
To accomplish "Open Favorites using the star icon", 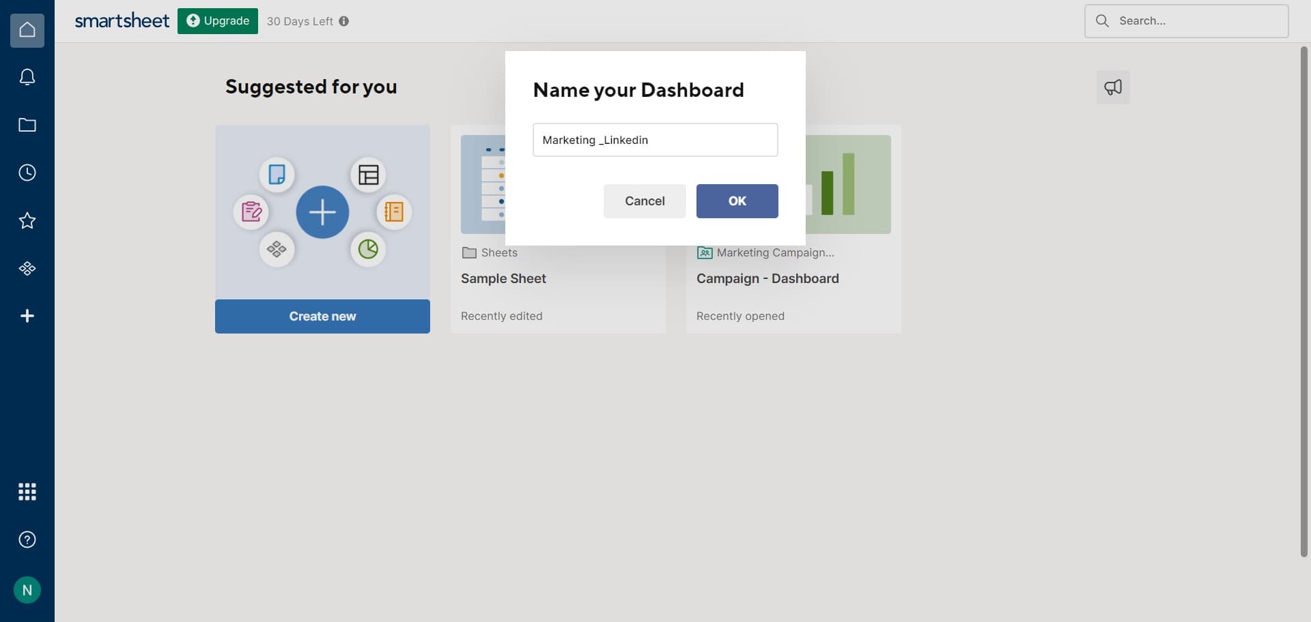I will coord(27,220).
